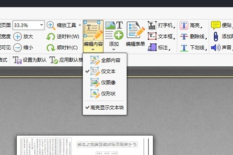Click the 可见 fit visible option
The image size is (233, 155).
[5, 48]
